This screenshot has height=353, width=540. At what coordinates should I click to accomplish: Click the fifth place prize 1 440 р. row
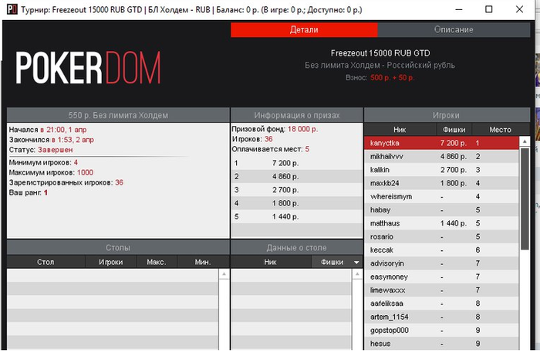pyautogui.click(x=297, y=217)
